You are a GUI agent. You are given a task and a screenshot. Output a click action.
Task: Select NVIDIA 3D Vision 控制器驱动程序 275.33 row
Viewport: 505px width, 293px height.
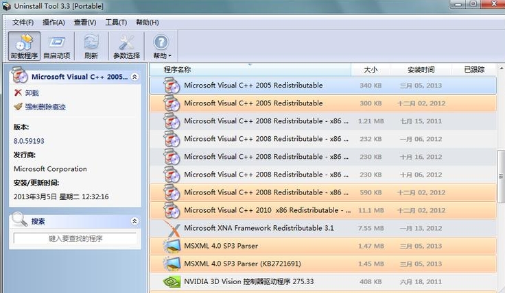(x=323, y=282)
